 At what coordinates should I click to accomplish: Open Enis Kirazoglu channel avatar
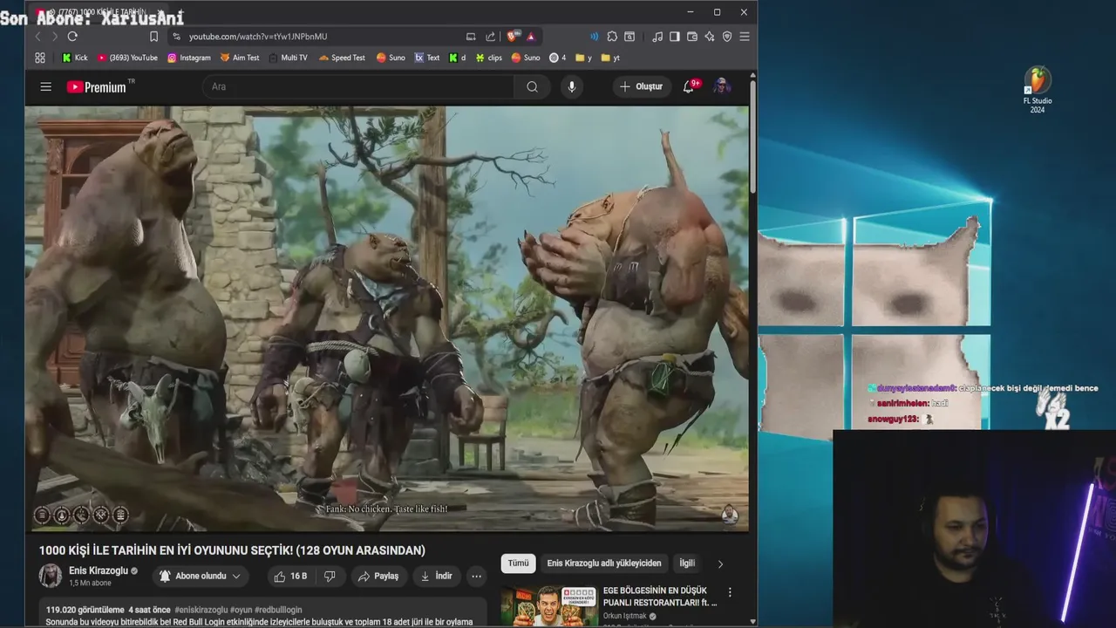(51, 576)
